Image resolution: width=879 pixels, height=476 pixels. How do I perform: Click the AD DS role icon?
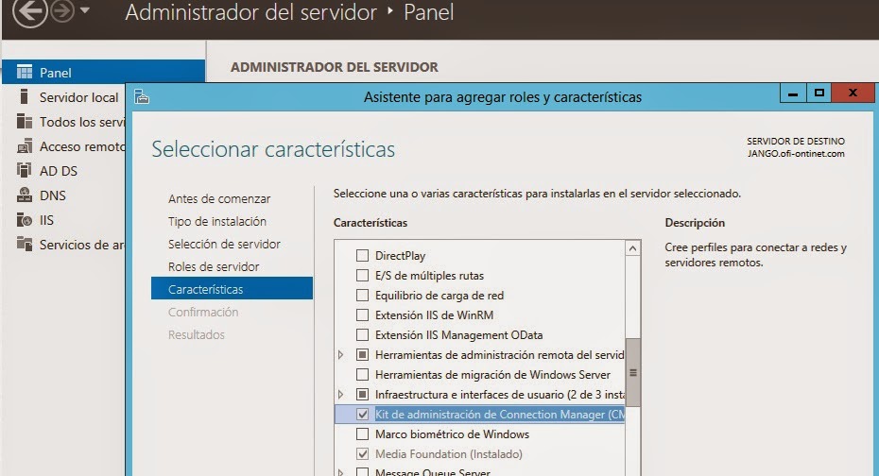tap(24, 171)
